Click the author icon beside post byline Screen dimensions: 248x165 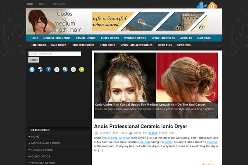pos(131,133)
